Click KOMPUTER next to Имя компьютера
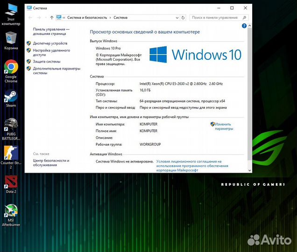Image resolution: width=297 pixels, height=252 pixels. [148, 124]
